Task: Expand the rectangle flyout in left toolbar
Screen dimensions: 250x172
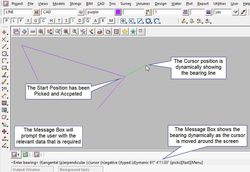Action: (7, 70)
